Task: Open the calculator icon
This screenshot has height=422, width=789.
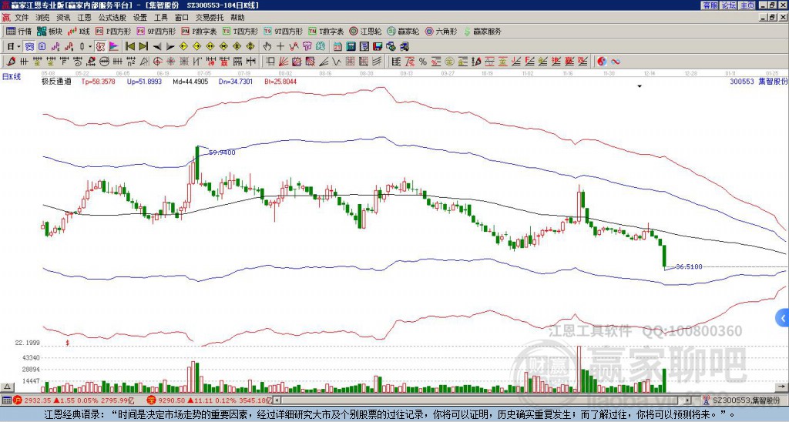Action: [351, 47]
